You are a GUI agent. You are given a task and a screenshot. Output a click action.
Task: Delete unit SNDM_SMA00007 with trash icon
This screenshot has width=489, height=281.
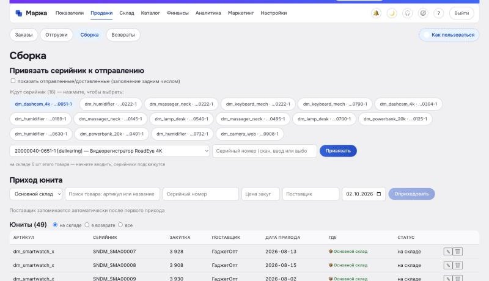click(457, 252)
